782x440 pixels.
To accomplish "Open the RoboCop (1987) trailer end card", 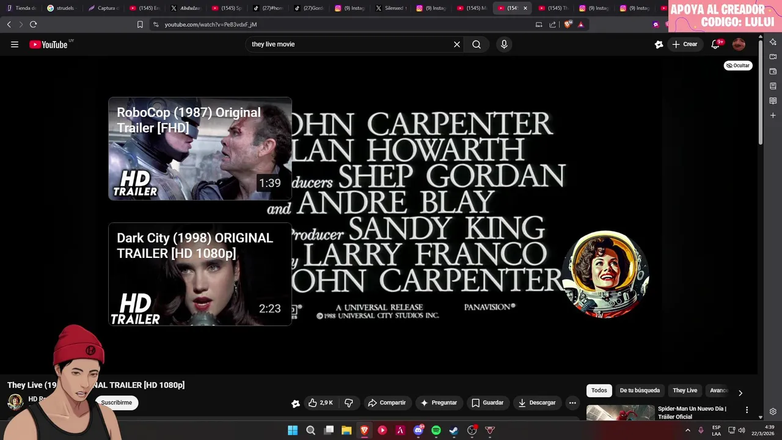I will tap(200, 148).
